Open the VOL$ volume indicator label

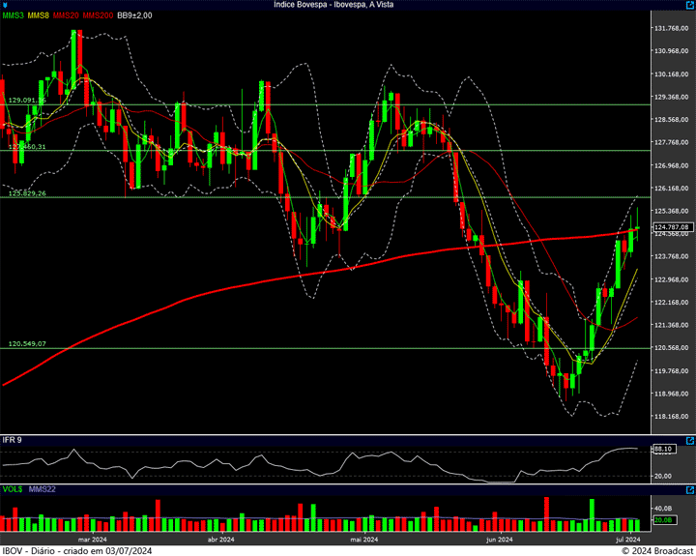click(12, 491)
